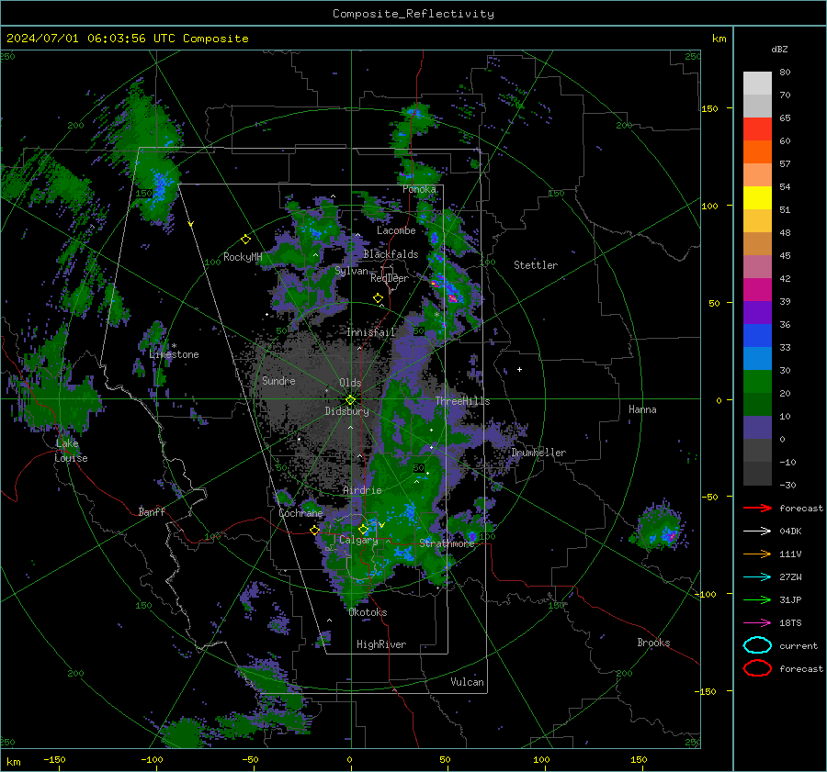The width and height of the screenshot is (827, 772).
Task: Click the green 31JP arrow symbol
Action: click(757, 599)
